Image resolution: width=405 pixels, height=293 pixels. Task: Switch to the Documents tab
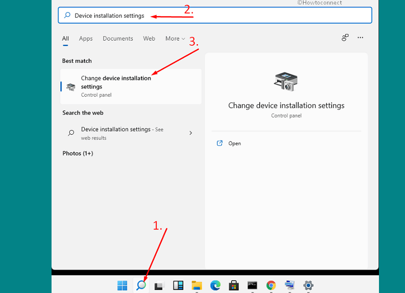point(118,39)
